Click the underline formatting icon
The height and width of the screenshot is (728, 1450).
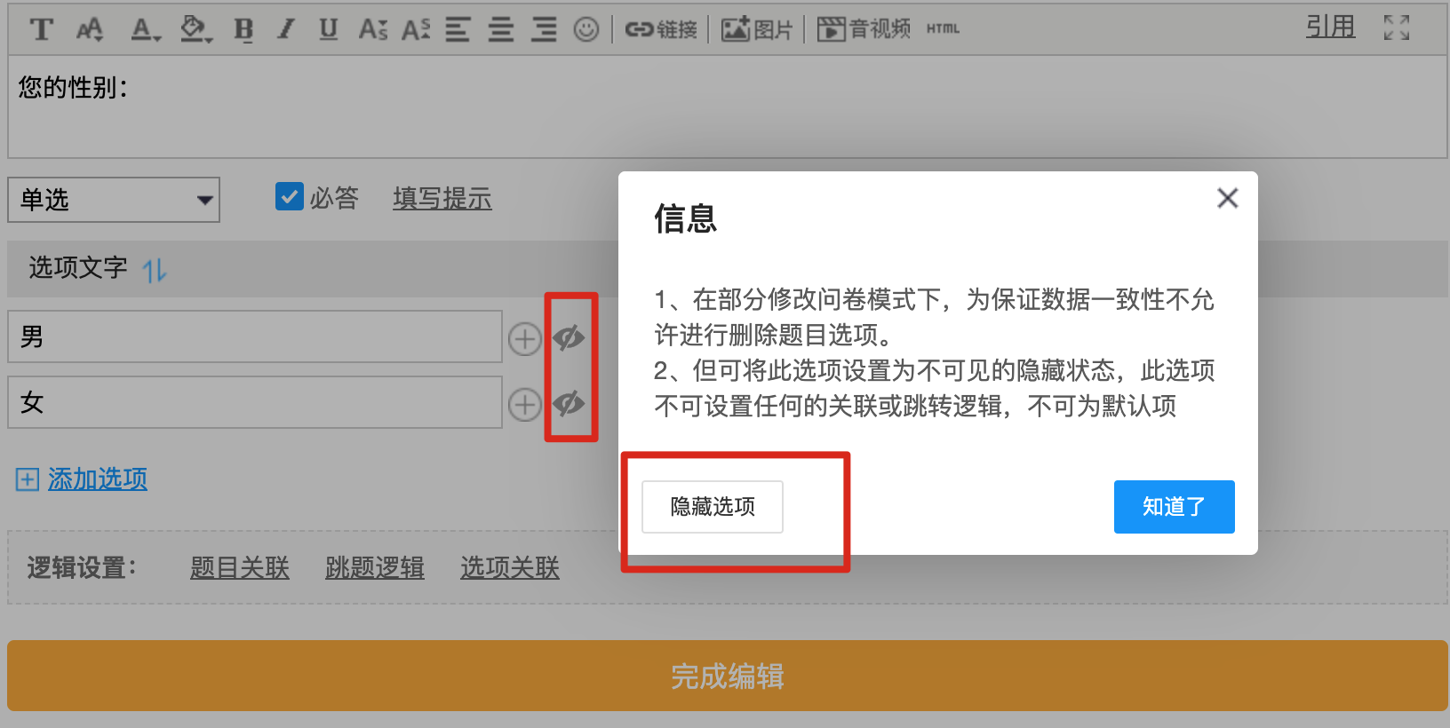[329, 29]
